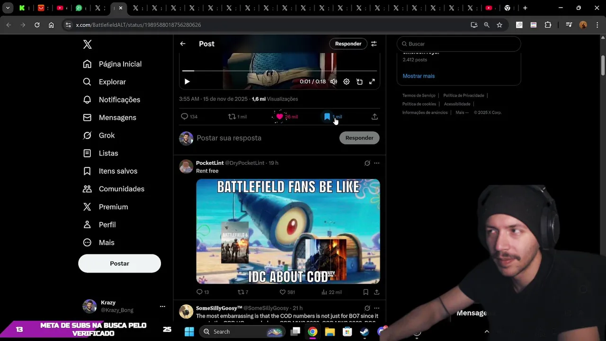Toggle picture-in-picture for video

coord(359,81)
